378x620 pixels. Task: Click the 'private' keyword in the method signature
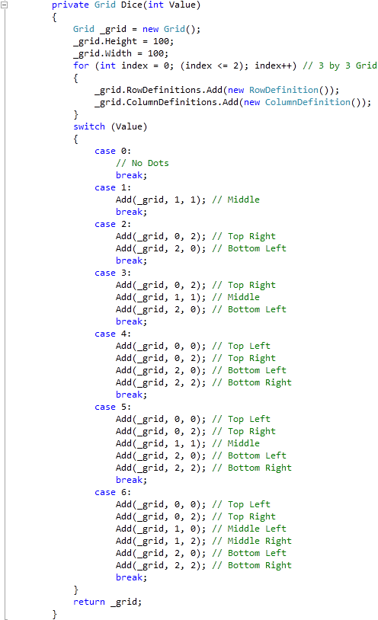[70, 5]
